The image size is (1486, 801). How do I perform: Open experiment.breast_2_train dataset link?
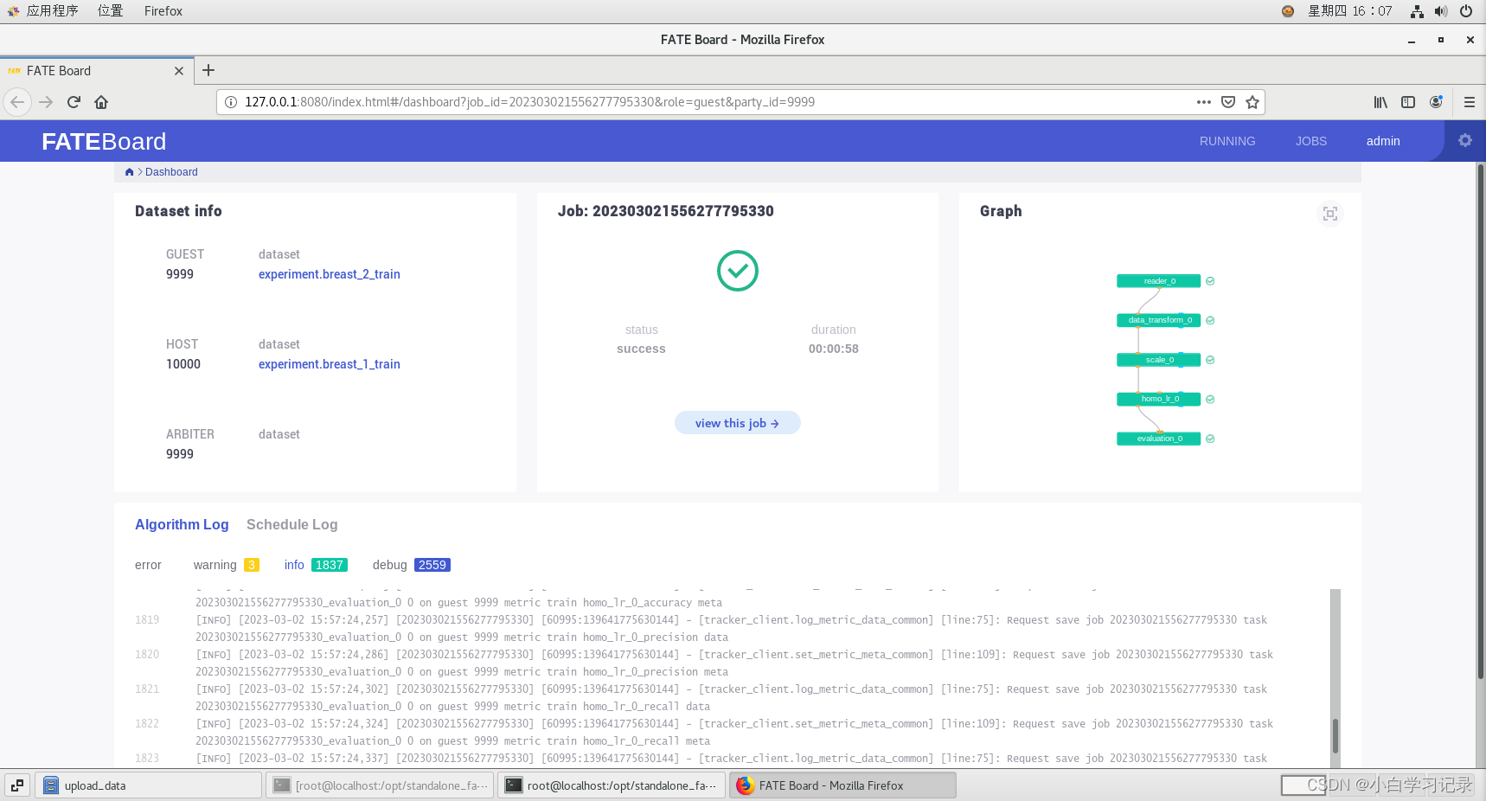330,274
